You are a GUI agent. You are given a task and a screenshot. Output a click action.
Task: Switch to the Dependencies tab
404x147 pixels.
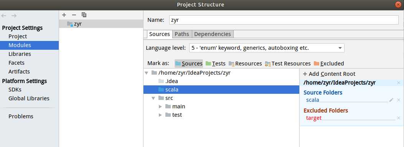click(213, 34)
